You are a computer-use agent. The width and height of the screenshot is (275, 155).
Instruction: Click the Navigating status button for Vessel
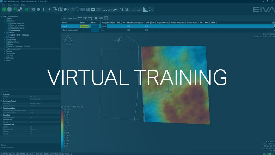[85, 26]
